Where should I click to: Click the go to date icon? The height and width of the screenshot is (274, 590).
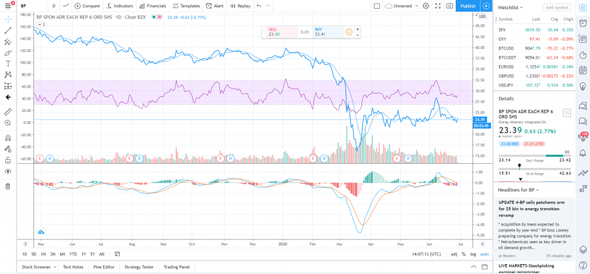pyautogui.click(x=117, y=254)
